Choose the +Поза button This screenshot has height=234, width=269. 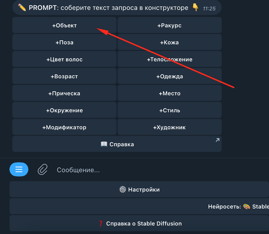(x=64, y=43)
